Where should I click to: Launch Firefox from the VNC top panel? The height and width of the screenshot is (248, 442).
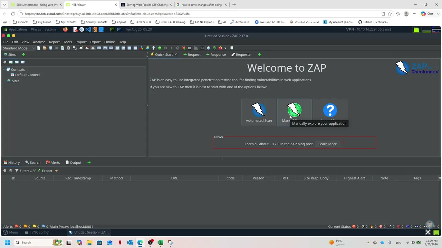(65, 29)
